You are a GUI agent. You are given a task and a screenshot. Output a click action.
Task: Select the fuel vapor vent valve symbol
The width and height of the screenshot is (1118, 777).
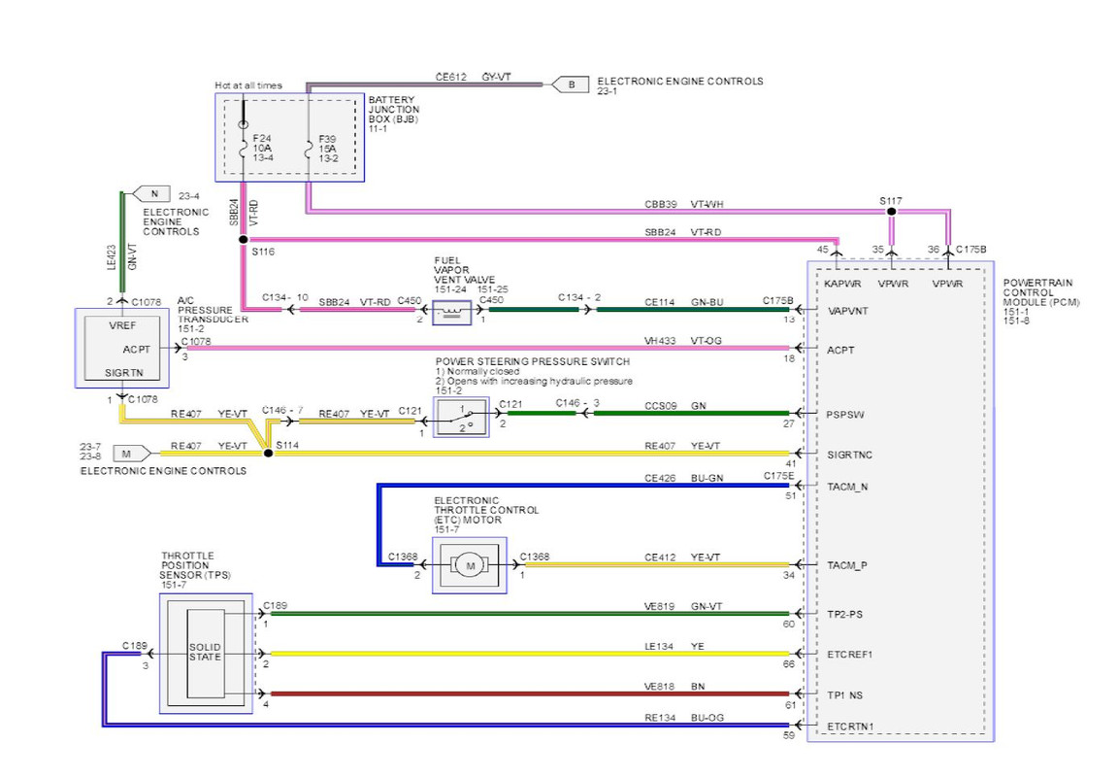click(x=452, y=313)
